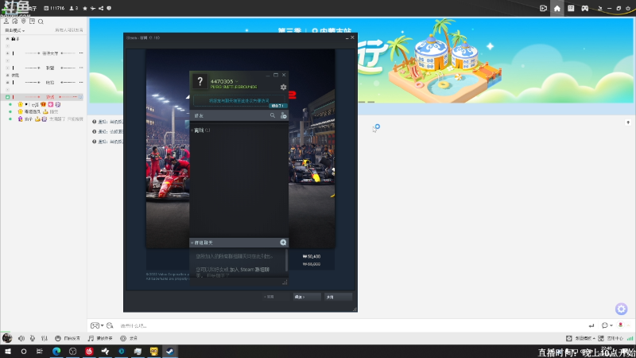Open the status dropdown next to 4470305
The image size is (636, 358).
click(237, 82)
